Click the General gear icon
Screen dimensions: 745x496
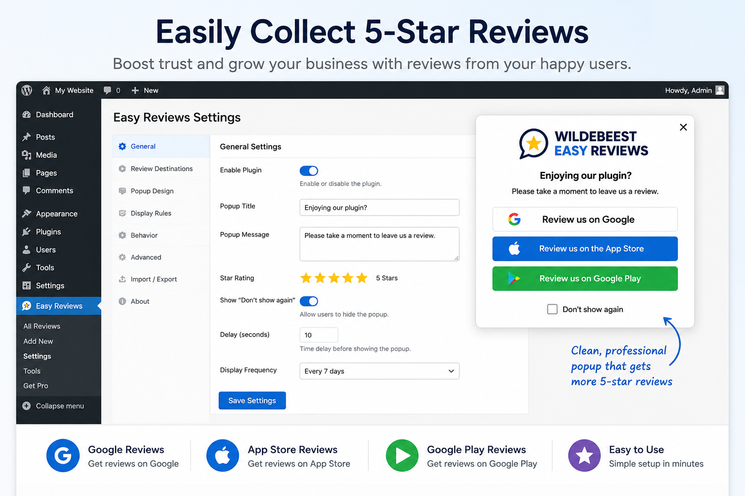tap(122, 146)
